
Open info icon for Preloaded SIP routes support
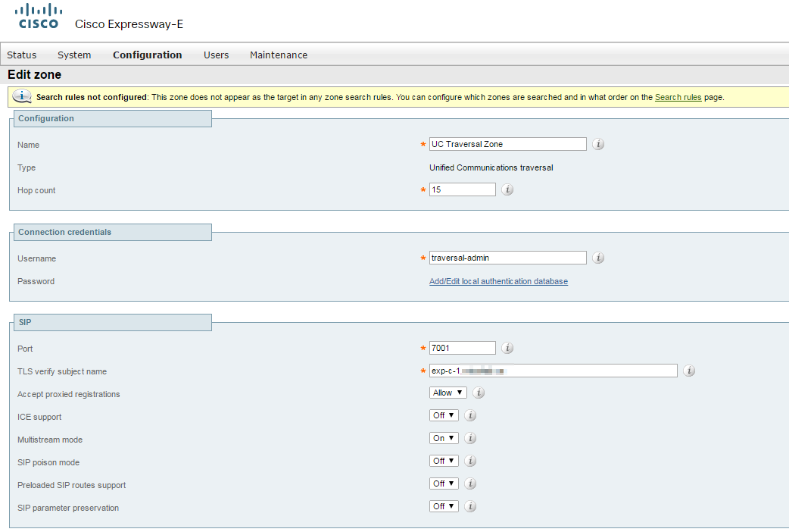470,483
